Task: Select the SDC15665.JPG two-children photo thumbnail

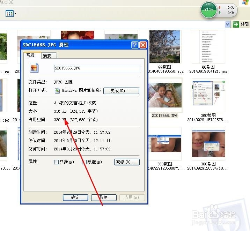Action: 165,95
